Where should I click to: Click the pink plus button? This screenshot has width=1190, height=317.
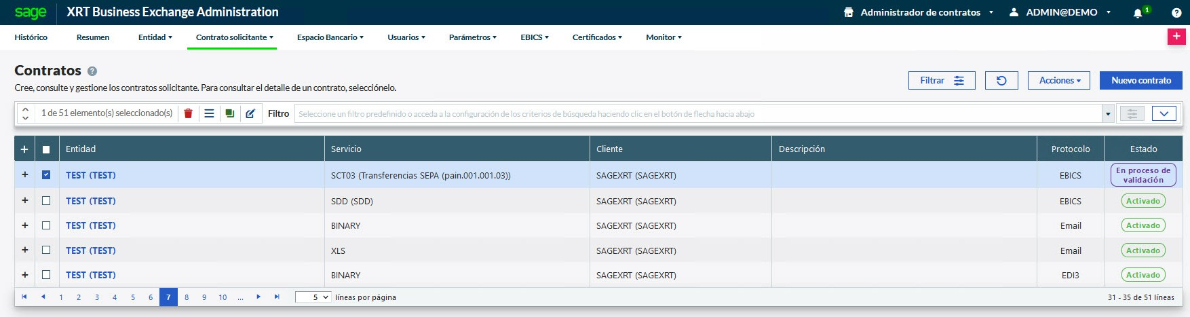pyautogui.click(x=1176, y=37)
